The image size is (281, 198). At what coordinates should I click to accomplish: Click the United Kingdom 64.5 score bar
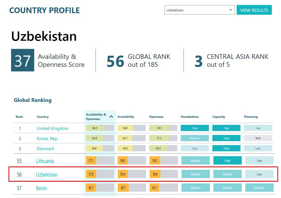tap(100, 128)
